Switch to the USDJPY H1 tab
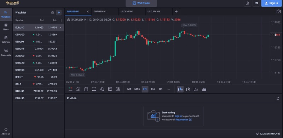 [159, 12]
